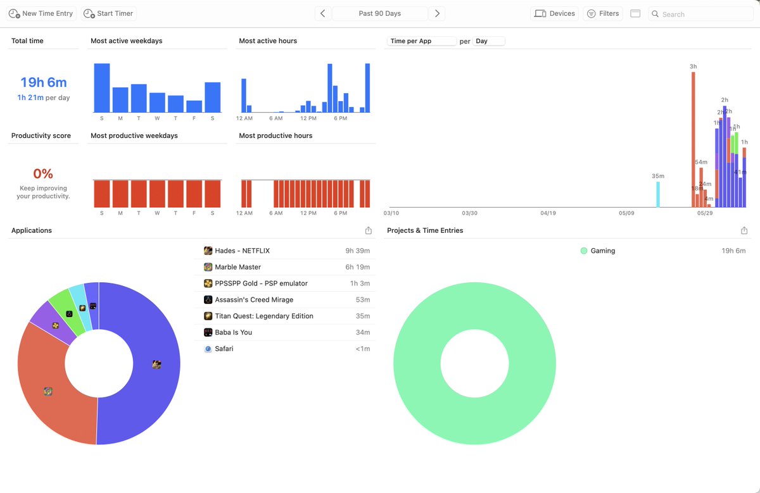Click the Start Timer button

click(x=108, y=13)
